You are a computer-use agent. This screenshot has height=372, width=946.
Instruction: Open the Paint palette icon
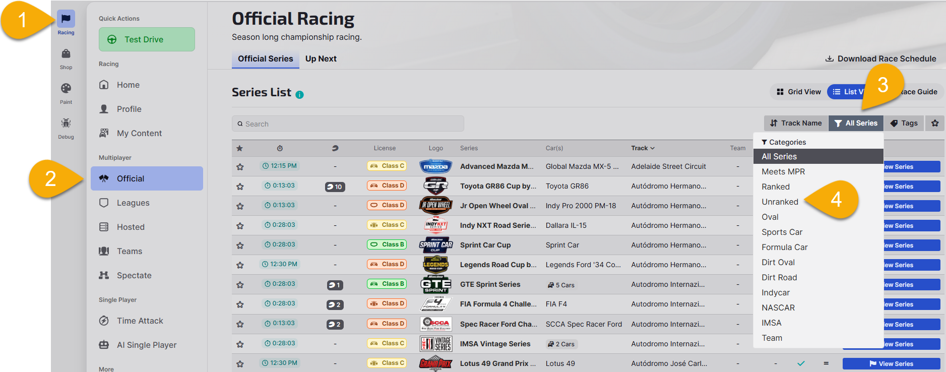66,88
